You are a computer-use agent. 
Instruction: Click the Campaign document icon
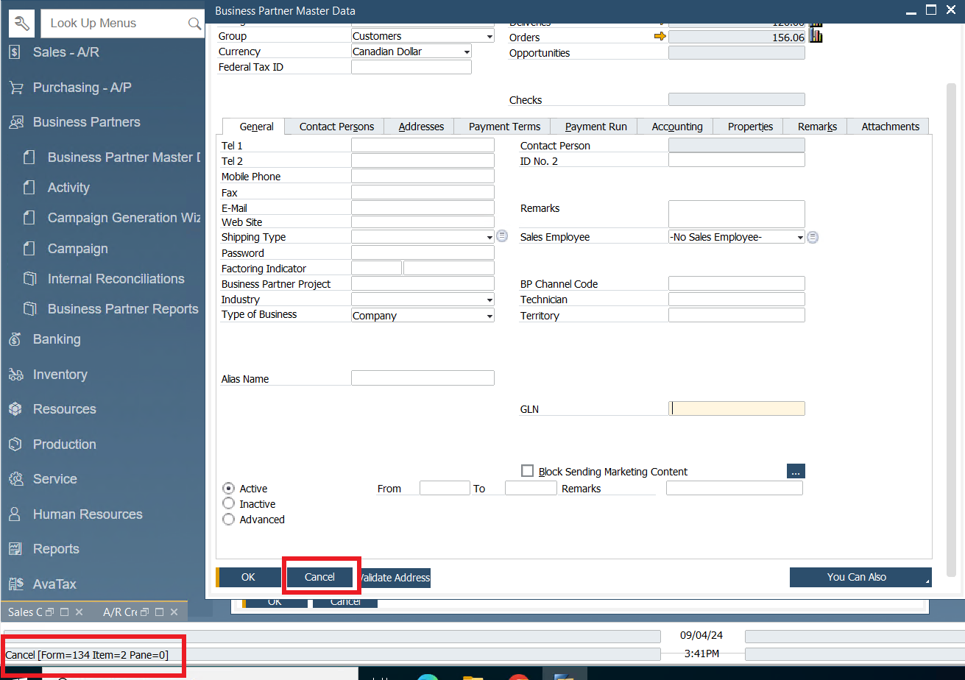point(29,249)
